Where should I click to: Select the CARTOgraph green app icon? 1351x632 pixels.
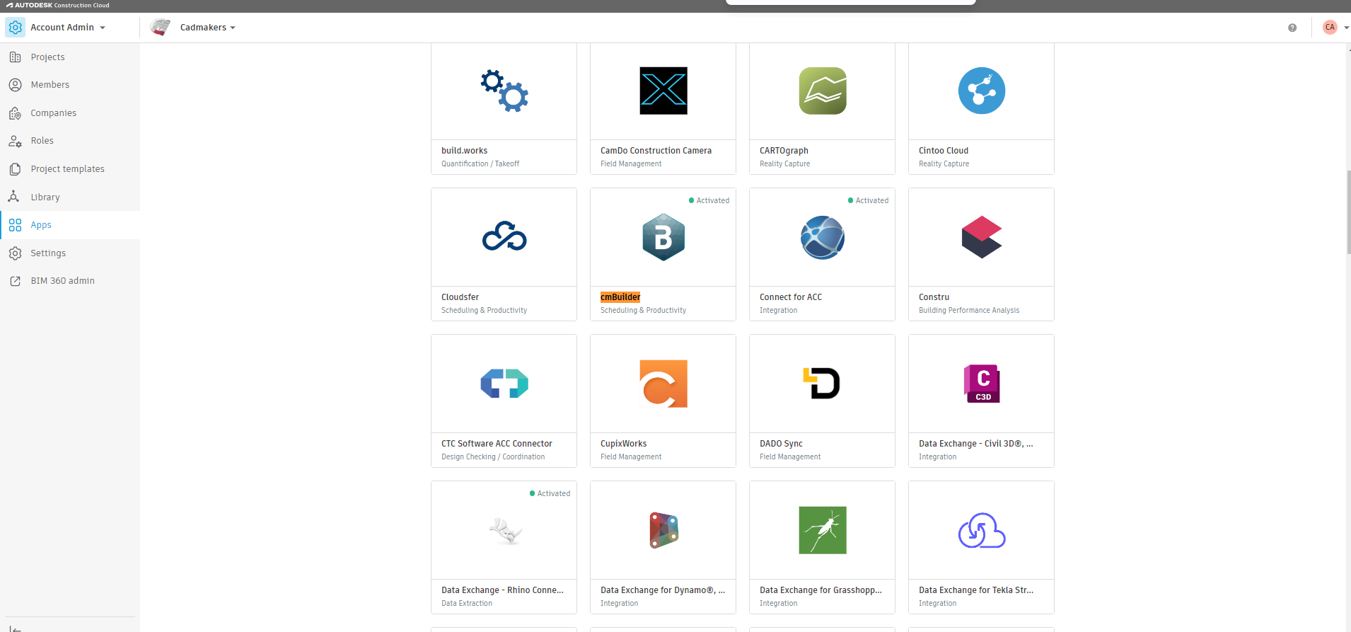(823, 91)
